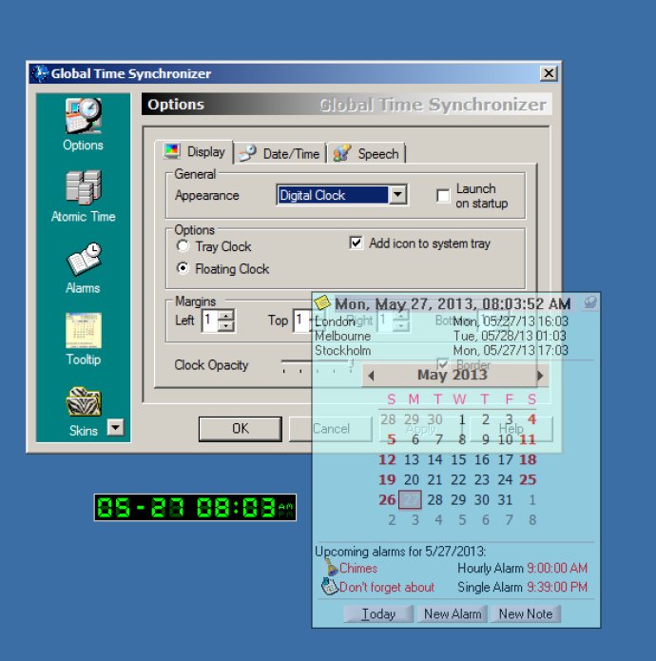Click the pin icon at tooltip top-right
Image resolution: width=656 pixels, height=661 pixels.
589,301
